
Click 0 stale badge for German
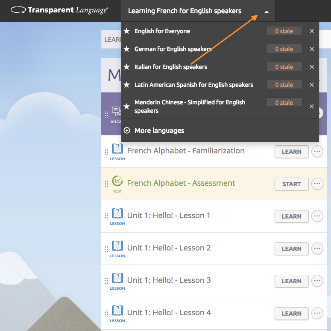(284, 49)
